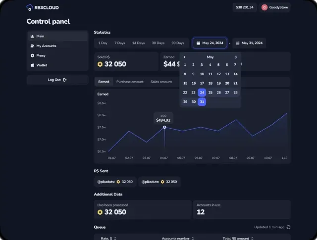Click the Main chart icon in sidebar
Image resolution: width=317 pixels, height=240 pixels.
point(32,36)
